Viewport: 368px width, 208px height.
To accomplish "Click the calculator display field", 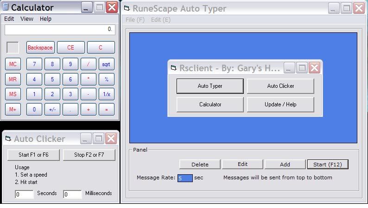I will coord(60,30).
